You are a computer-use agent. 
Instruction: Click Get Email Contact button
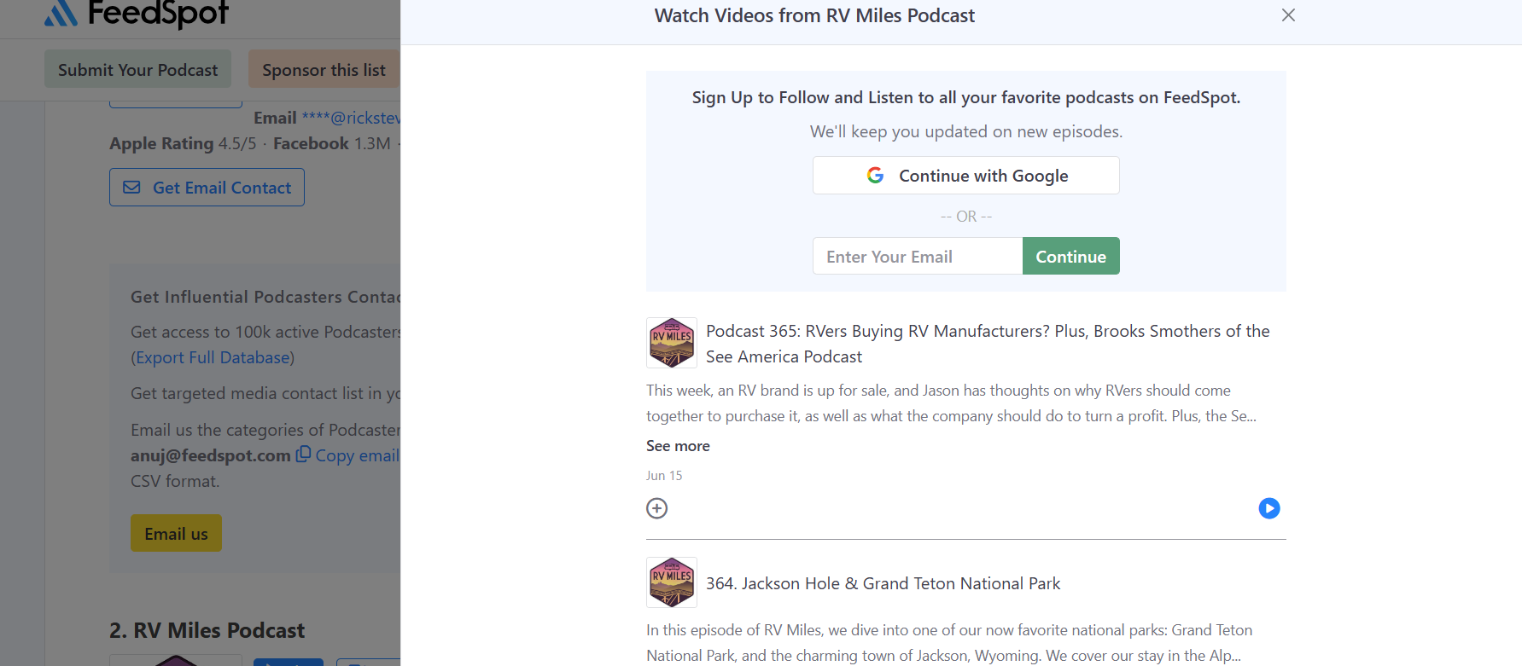[x=207, y=188]
